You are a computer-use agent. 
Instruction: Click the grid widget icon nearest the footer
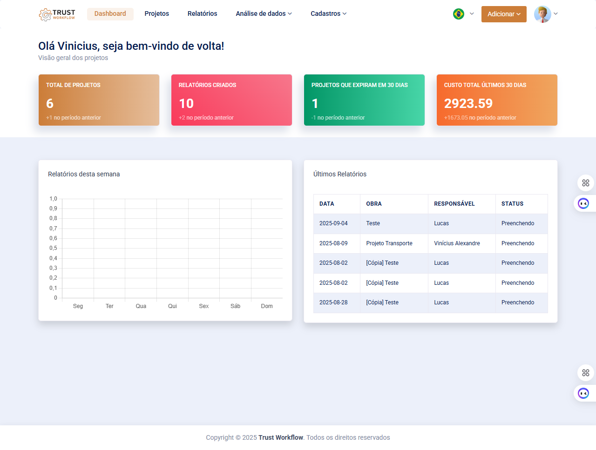coord(585,373)
